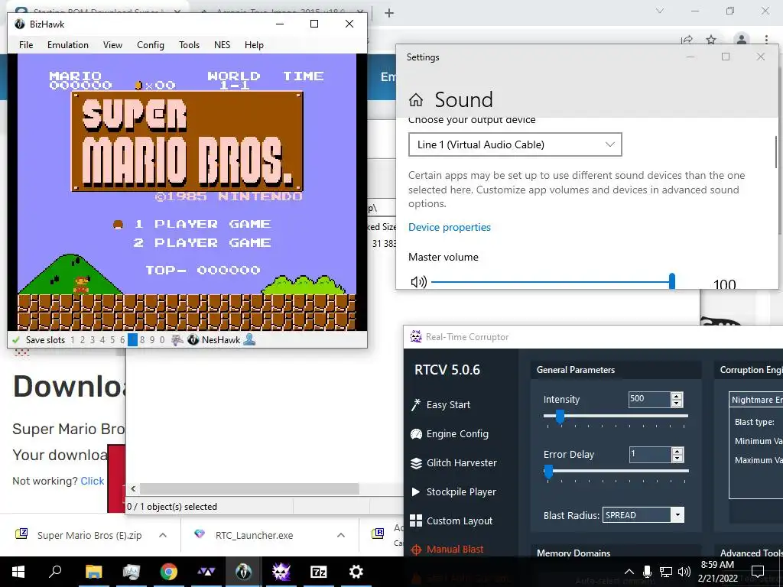The width and height of the screenshot is (783, 587).
Task: Click the Intensity slider track
Action: tap(616, 416)
